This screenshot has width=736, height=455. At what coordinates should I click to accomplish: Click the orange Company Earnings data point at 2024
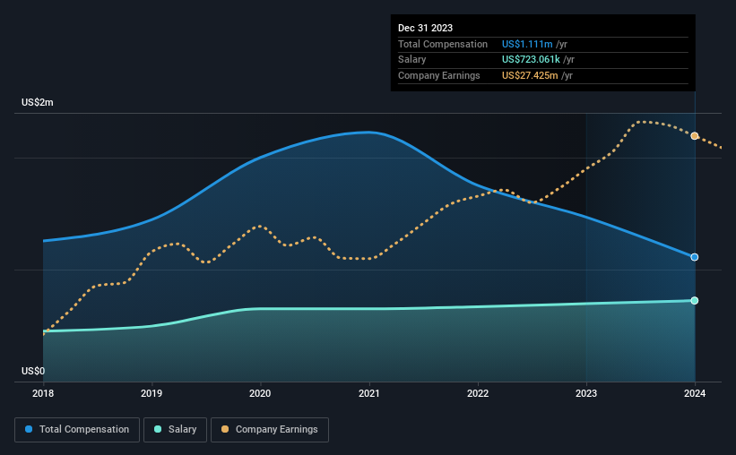click(695, 136)
